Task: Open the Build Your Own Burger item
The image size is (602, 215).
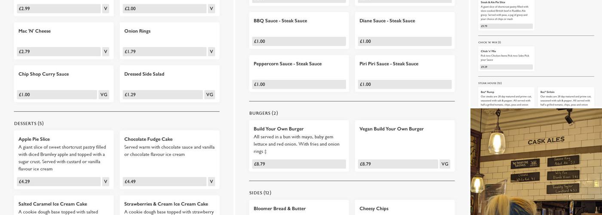Action: [x=278, y=129]
